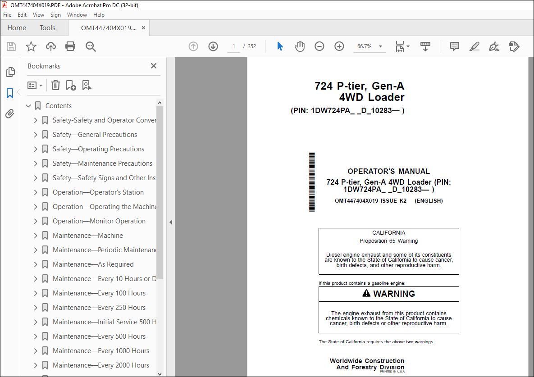The height and width of the screenshot is (377, 534).
Task: Switch to the Tools tab
Action: 47,28
